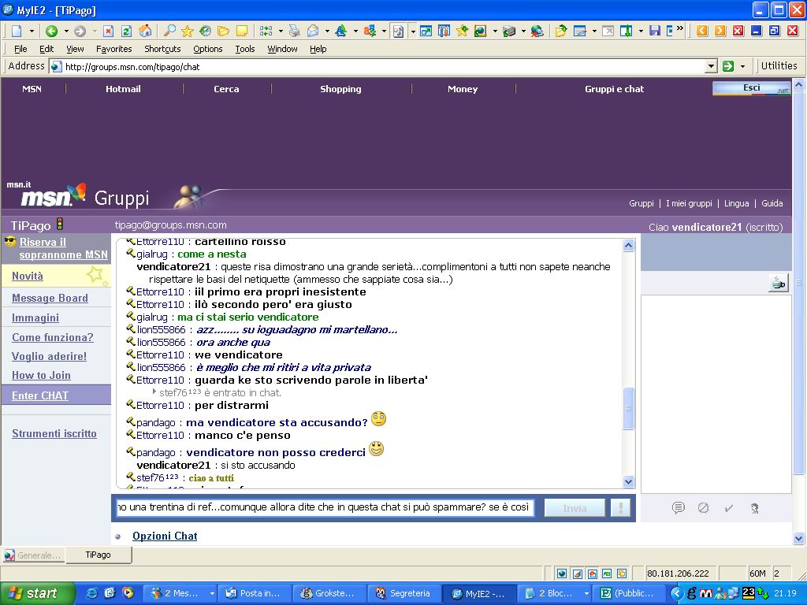The width and height of the screenshot is (807, 605).
Task: Open the address bar URL dropdown
Action: tap(712, 66)
